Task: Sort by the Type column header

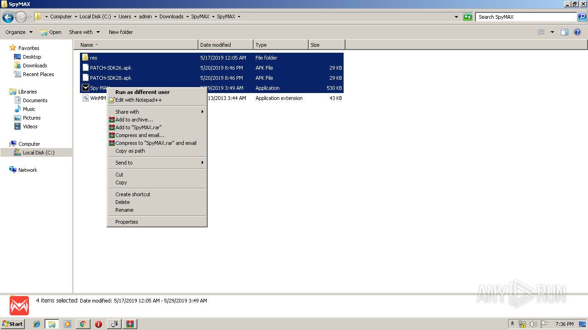Action: (x=281, y=45)
